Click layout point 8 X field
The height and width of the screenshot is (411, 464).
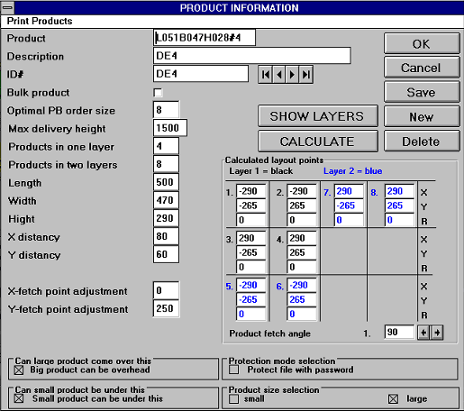(399, 191)
